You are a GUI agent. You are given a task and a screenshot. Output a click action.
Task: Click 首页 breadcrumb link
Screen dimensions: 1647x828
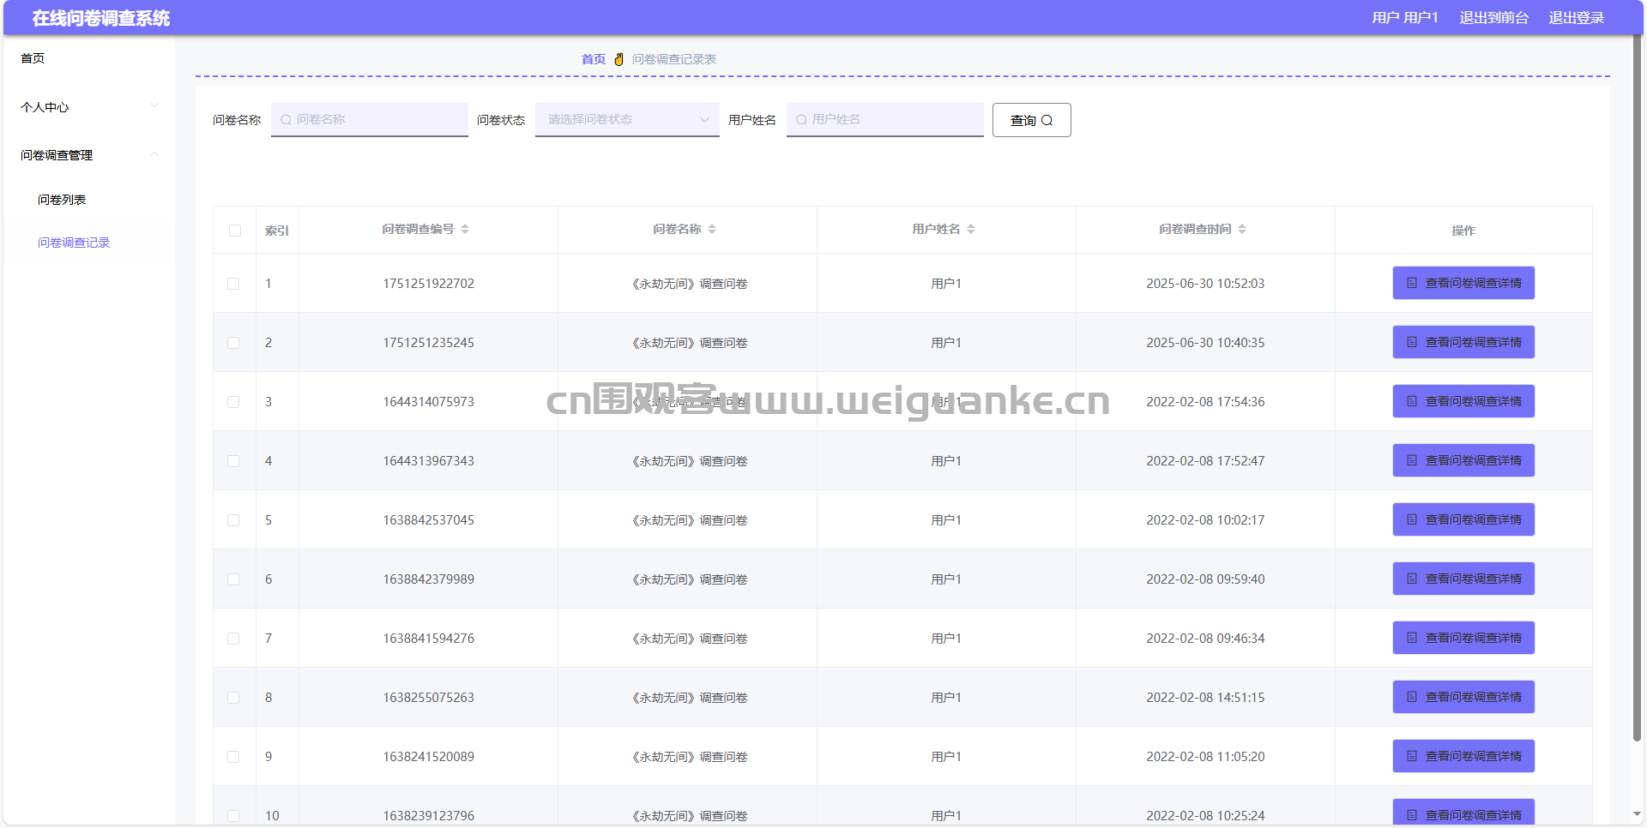coord(594,59)
